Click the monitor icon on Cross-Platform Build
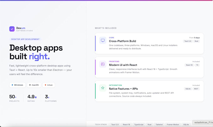The height and width of the screenshot is (127, 213). click(x=103, y=40)
